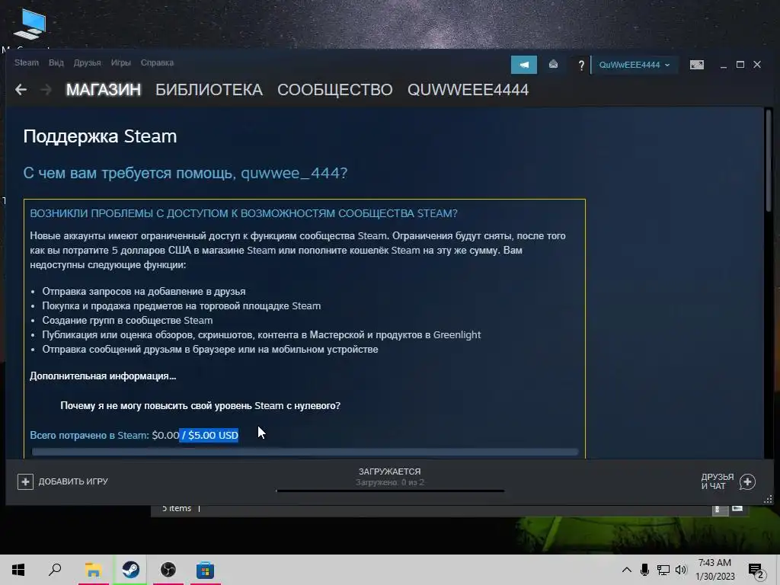
Task: Open the QuWwEEE4444 account dropdown
Action: click(x=635, y=65)
